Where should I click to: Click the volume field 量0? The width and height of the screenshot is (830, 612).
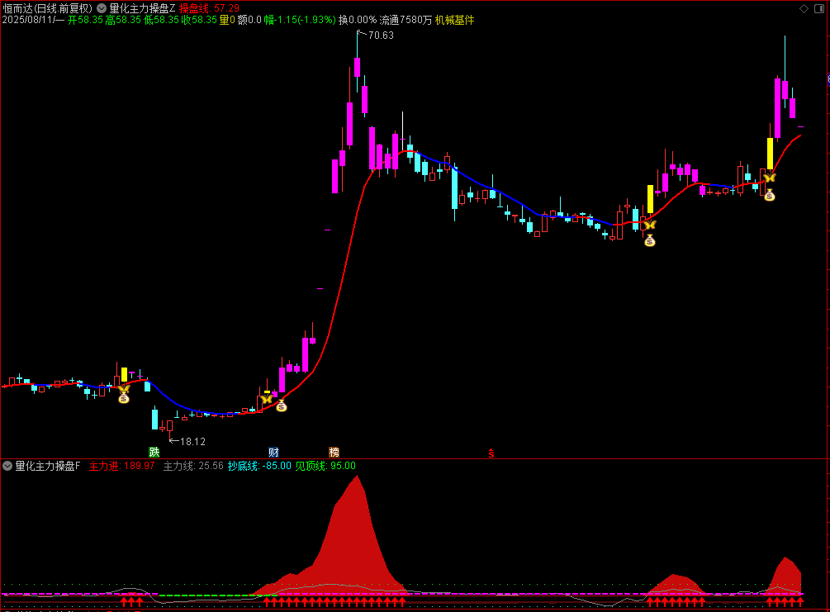[x=227, y=20]
